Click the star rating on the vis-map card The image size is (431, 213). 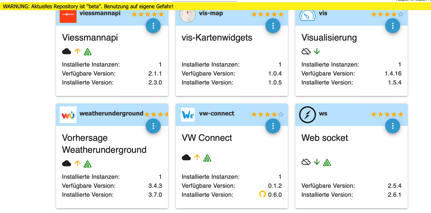coord(267,14)
